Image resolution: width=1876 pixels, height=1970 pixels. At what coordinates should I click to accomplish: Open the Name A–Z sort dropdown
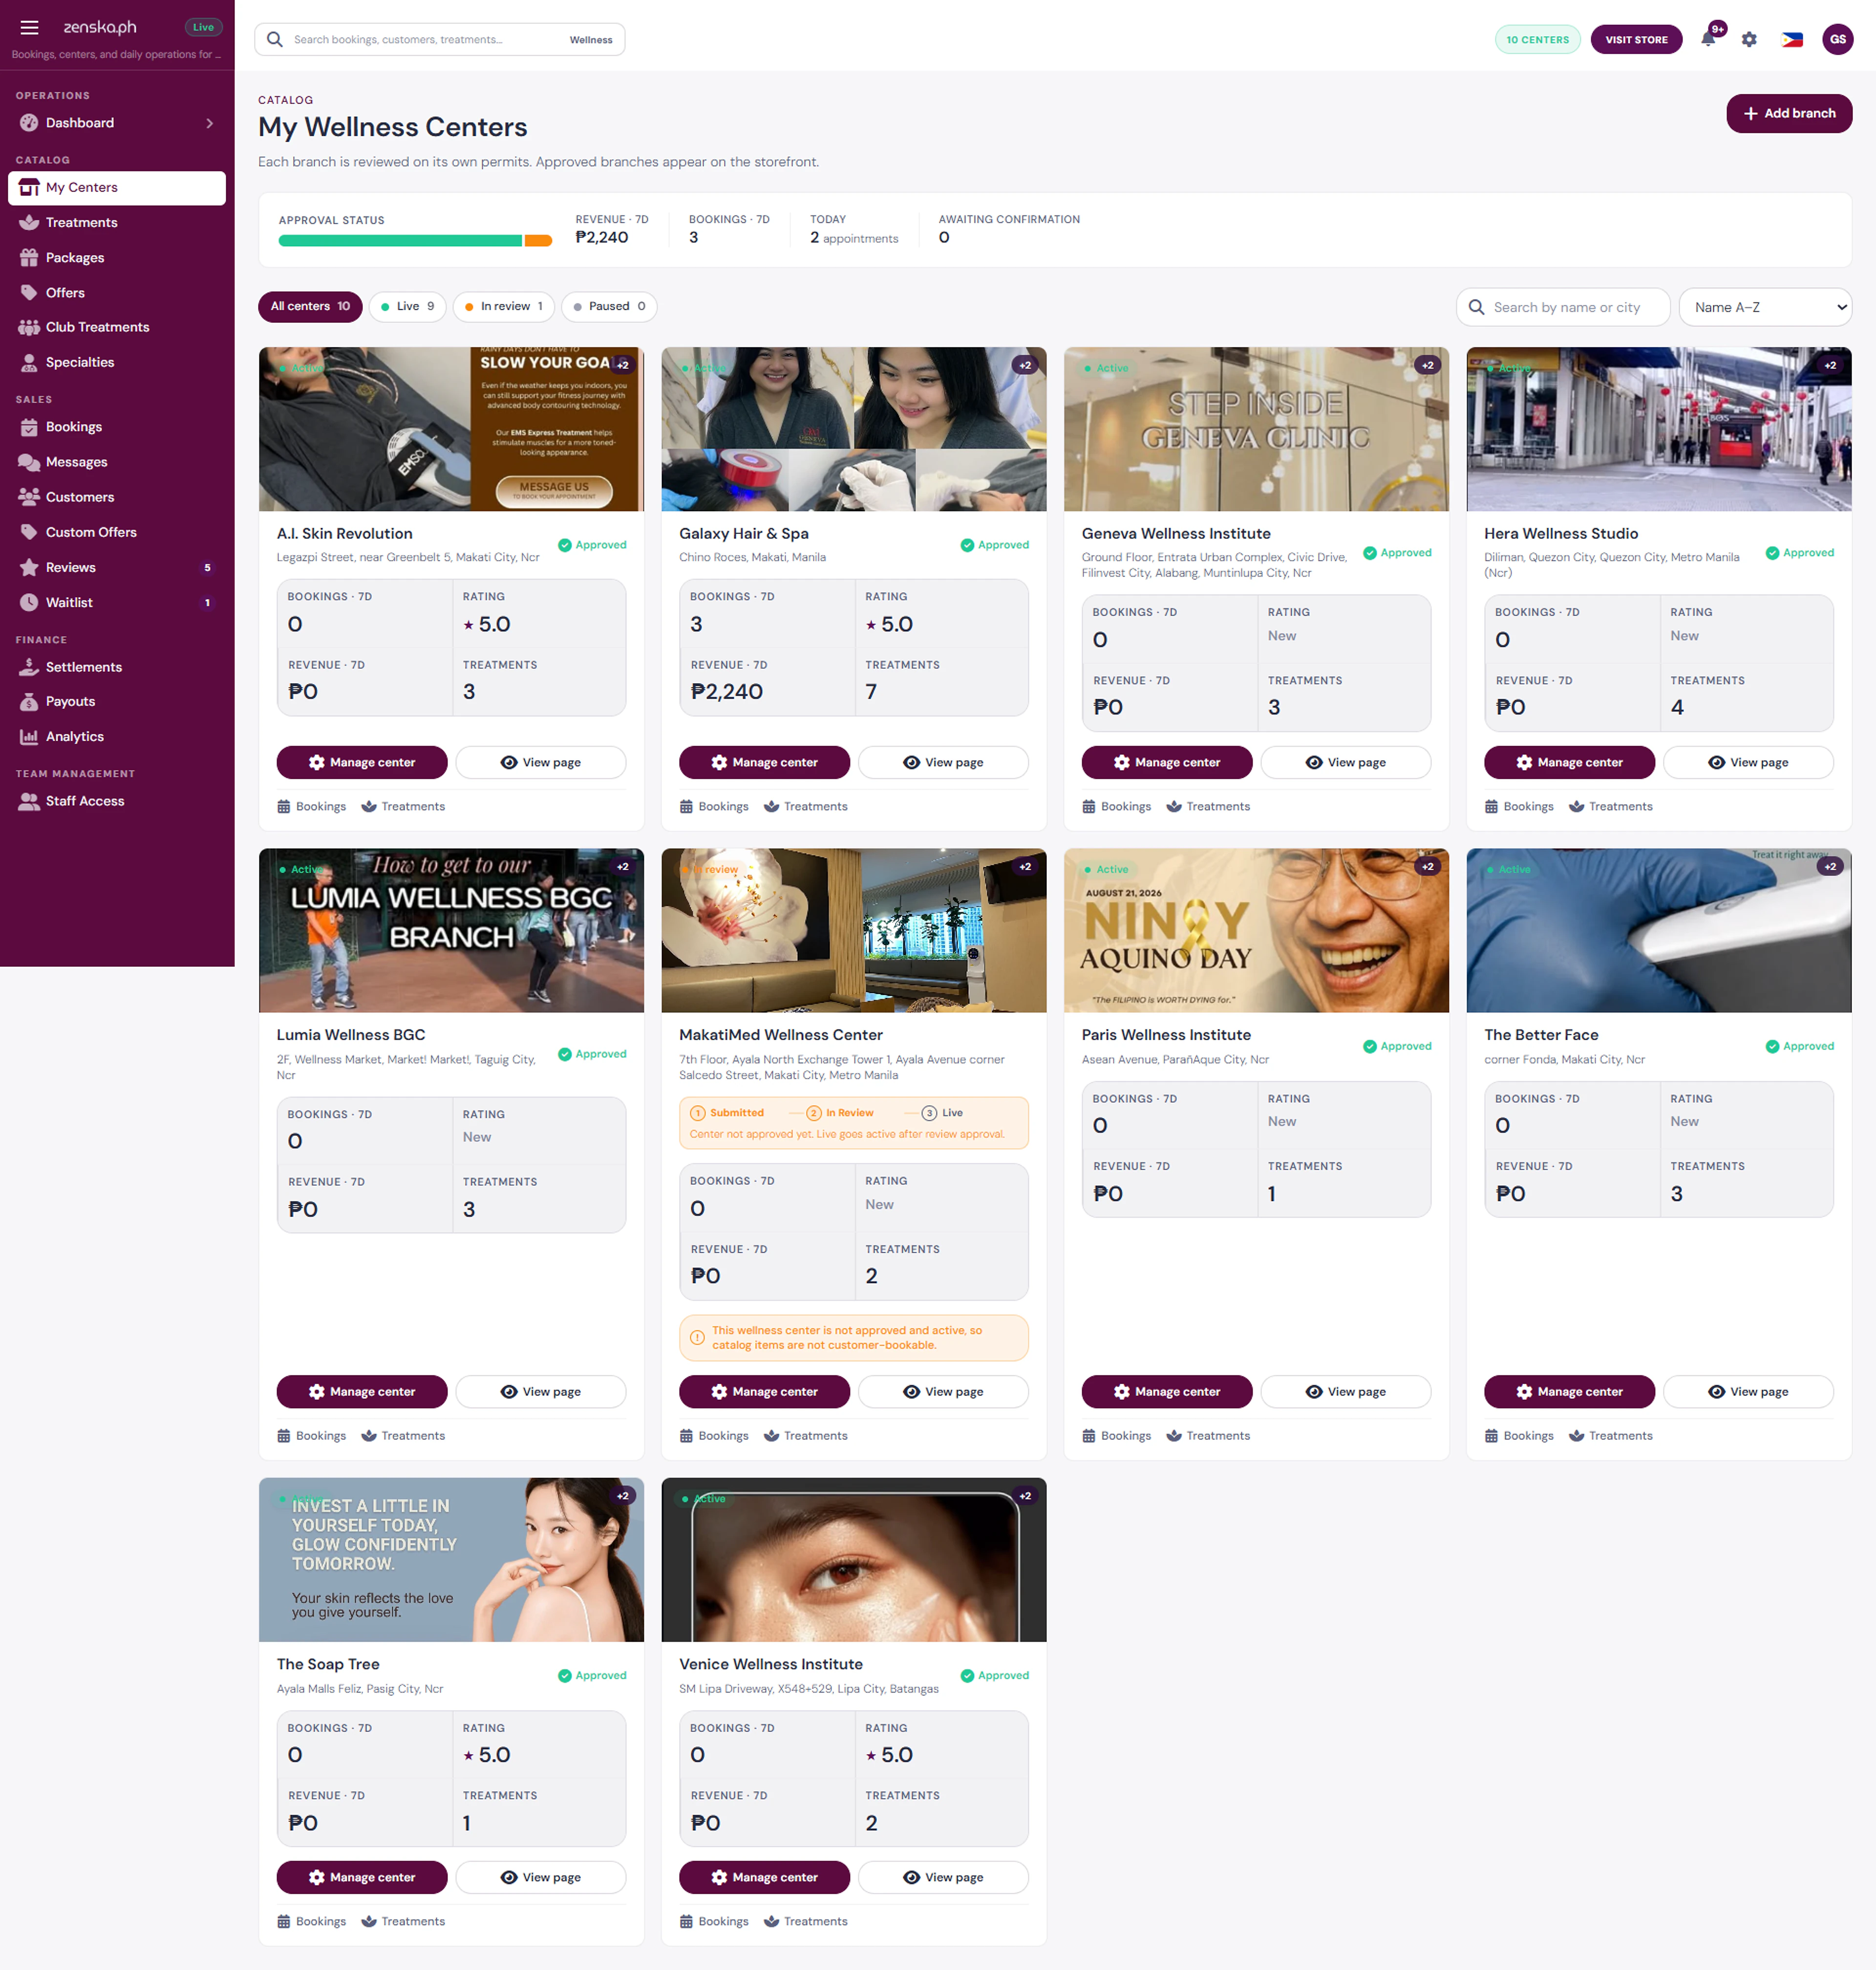pyautogui.click(x=1764, y=307)
